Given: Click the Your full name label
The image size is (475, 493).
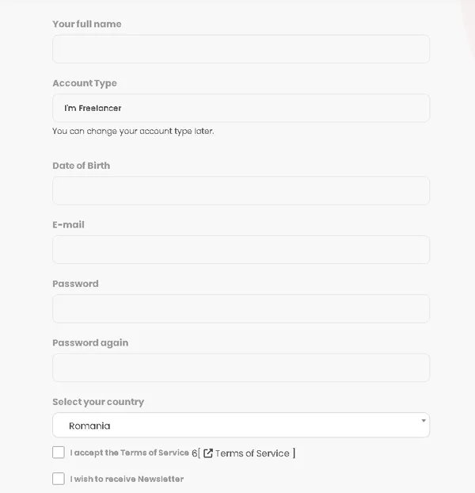Looking at the screenshot, I should [87, 24].
